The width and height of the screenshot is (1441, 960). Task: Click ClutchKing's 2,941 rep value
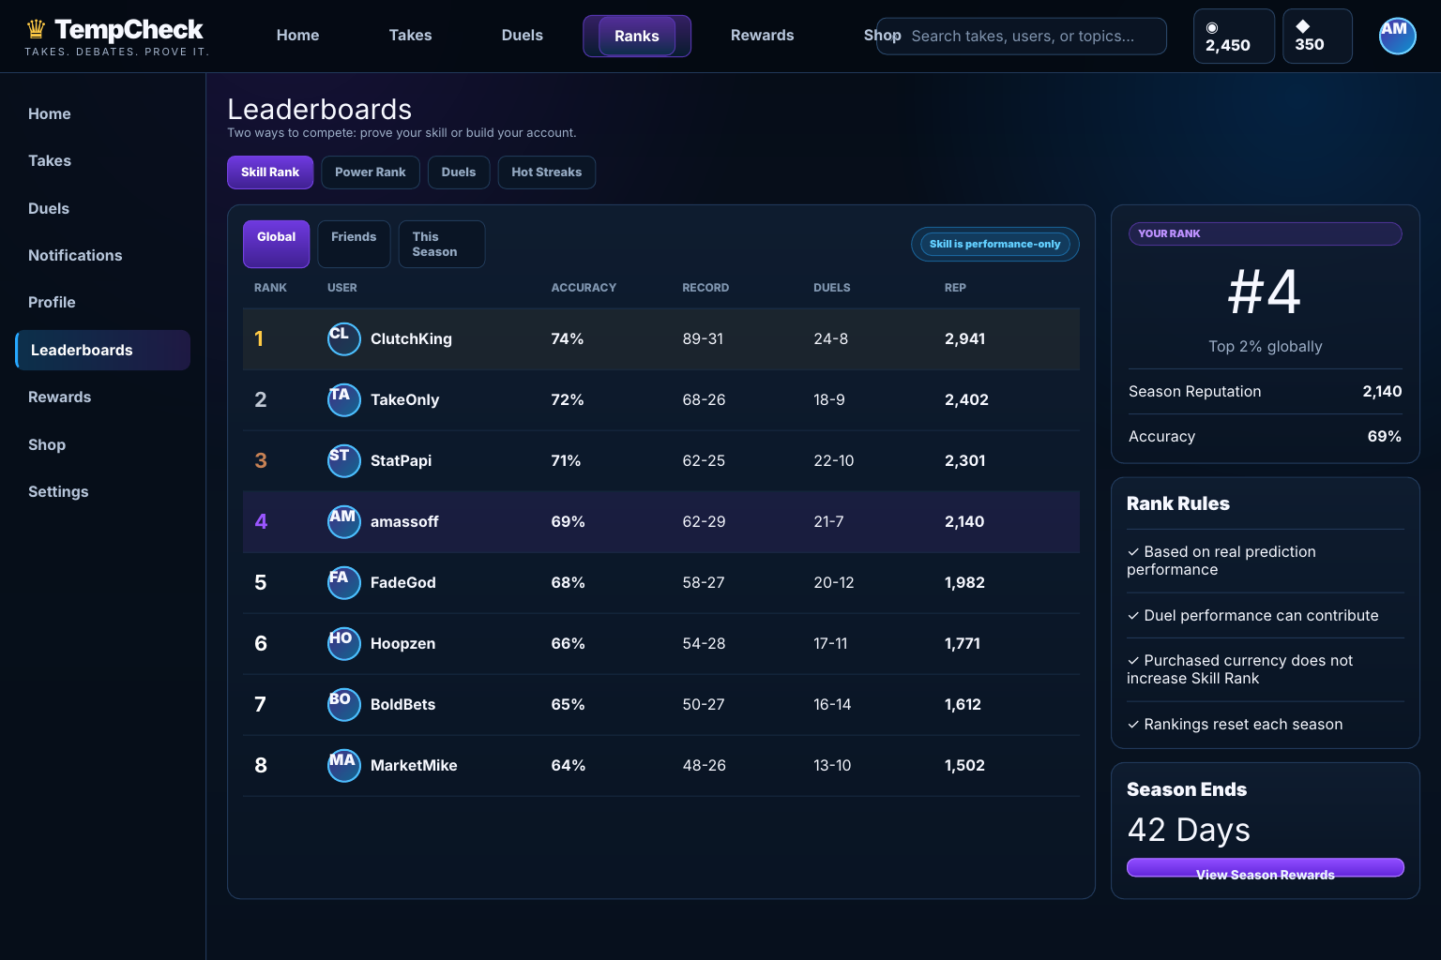pyautogui.click(x=964, y=338)
